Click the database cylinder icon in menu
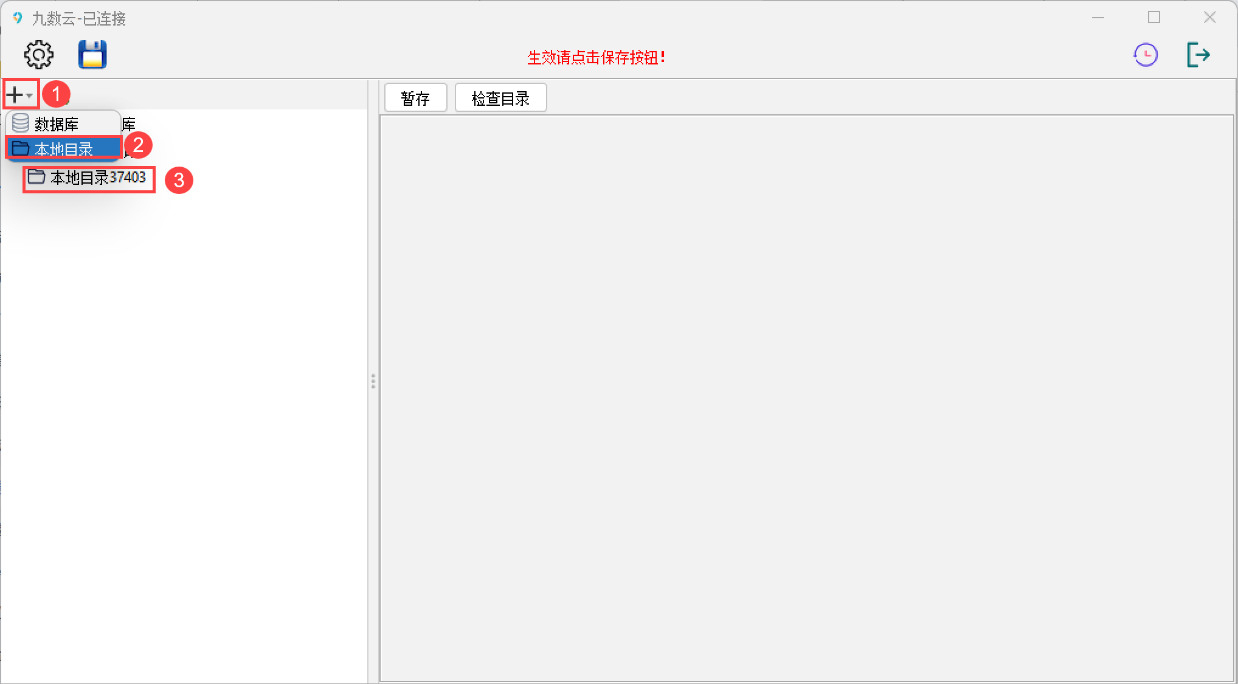 tap(21, 123)
